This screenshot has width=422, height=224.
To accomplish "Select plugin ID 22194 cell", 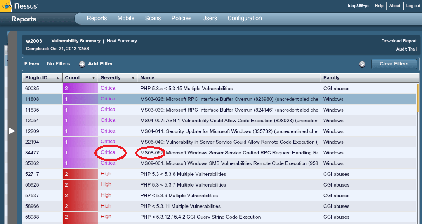I will pos(42,142).
